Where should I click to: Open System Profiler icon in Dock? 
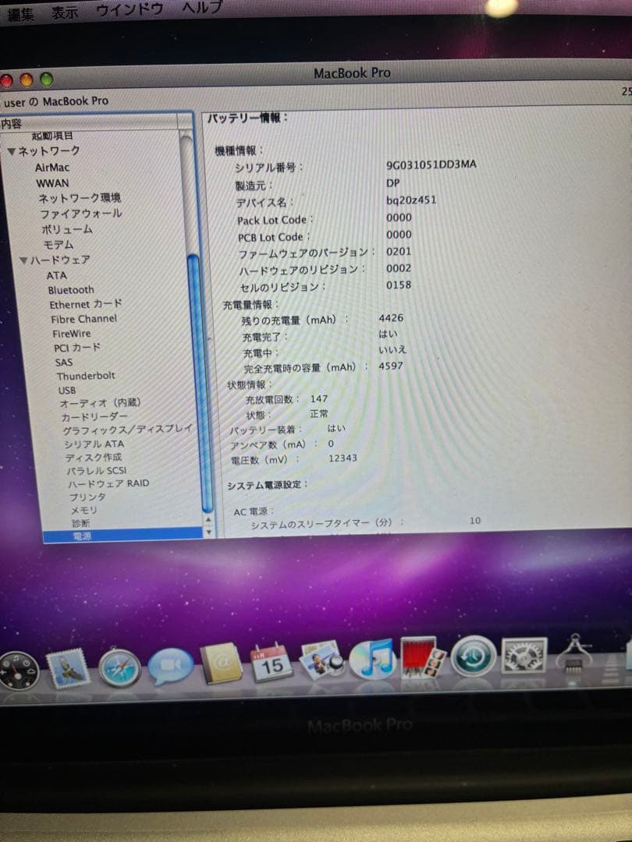pos(574,653)
